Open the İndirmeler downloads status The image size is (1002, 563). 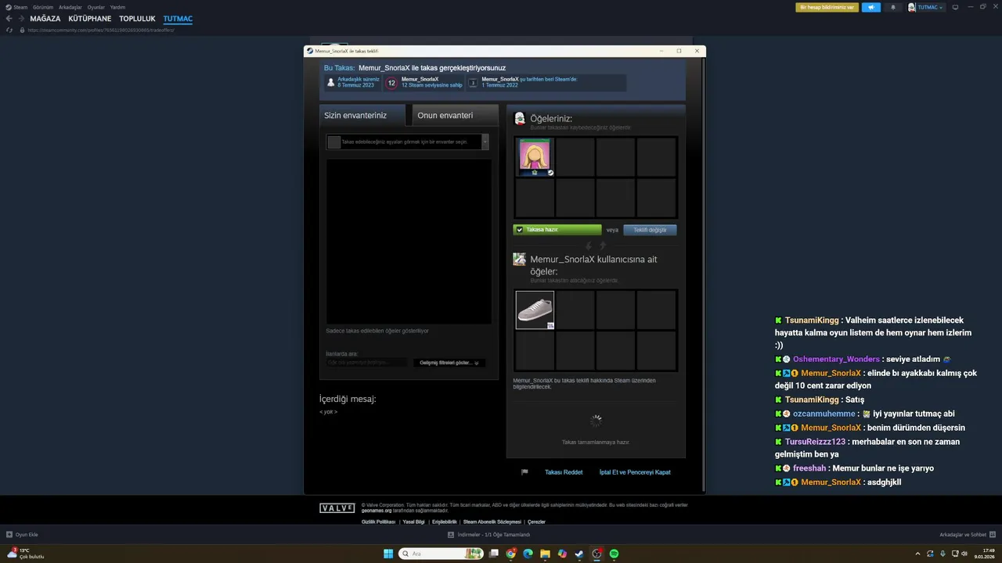489,535
